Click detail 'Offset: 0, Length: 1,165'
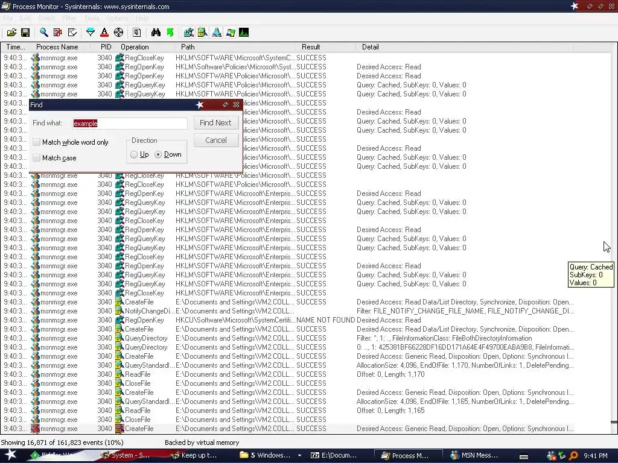 [x=390, y=411]
